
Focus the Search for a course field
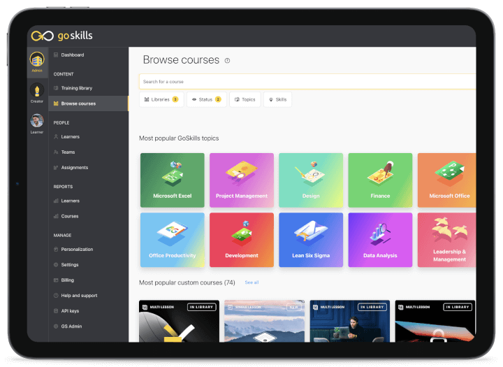[x=307, y=82]
